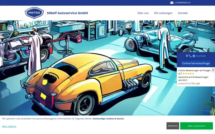215x134 pixels.
Task: Click the Allen zustimmen button
Action: click(x=196, y=126)
